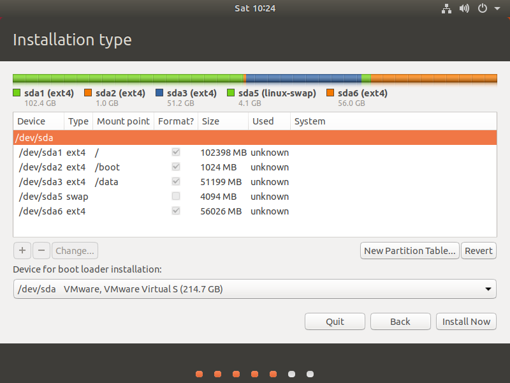The height and width of the screenshot is (383, 510).
Task: Open the power icon menu
Action: pos(483,8)
